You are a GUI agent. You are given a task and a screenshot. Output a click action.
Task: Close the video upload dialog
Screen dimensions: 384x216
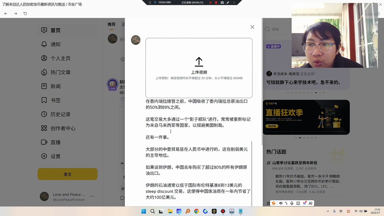252,27
